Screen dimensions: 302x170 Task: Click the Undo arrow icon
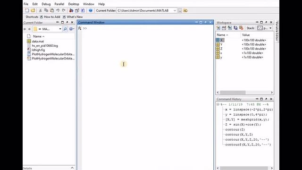tap(58, 10)
